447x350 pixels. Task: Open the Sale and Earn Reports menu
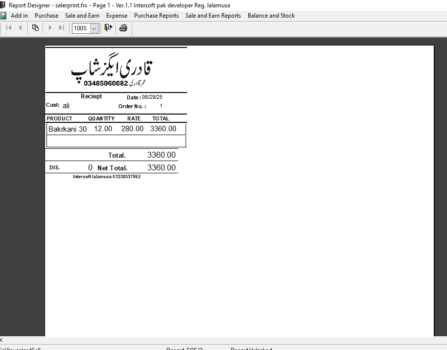pyautogui.click(x=213, y=15)
